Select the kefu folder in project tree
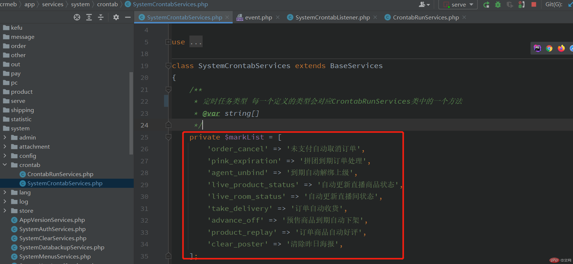 click(16, 28)
